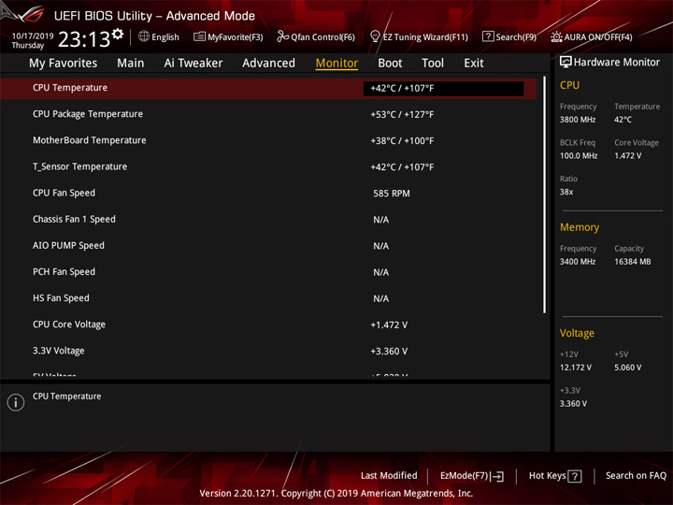Click the +53°C / +127°F value
This screenshot has width=673, height=505.
[x=402, y=115]
